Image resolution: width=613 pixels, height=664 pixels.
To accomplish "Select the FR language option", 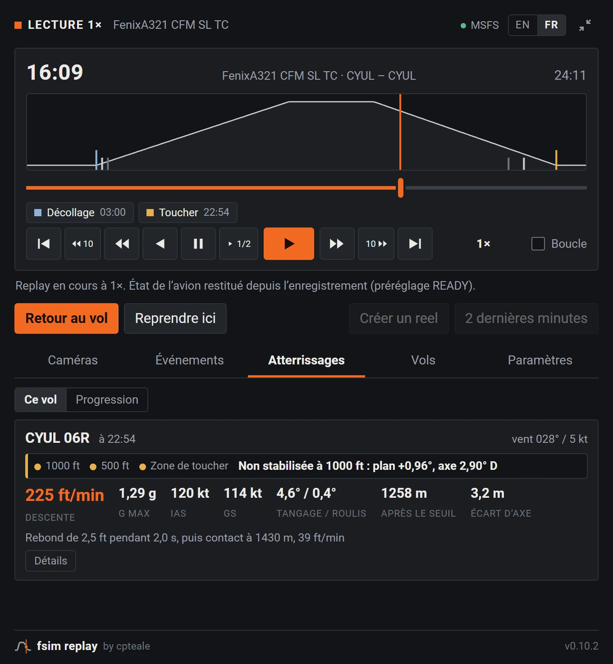I will 551,25.
